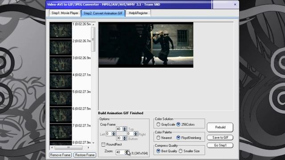Select Smaller Size compression

(x=189, y=151)
